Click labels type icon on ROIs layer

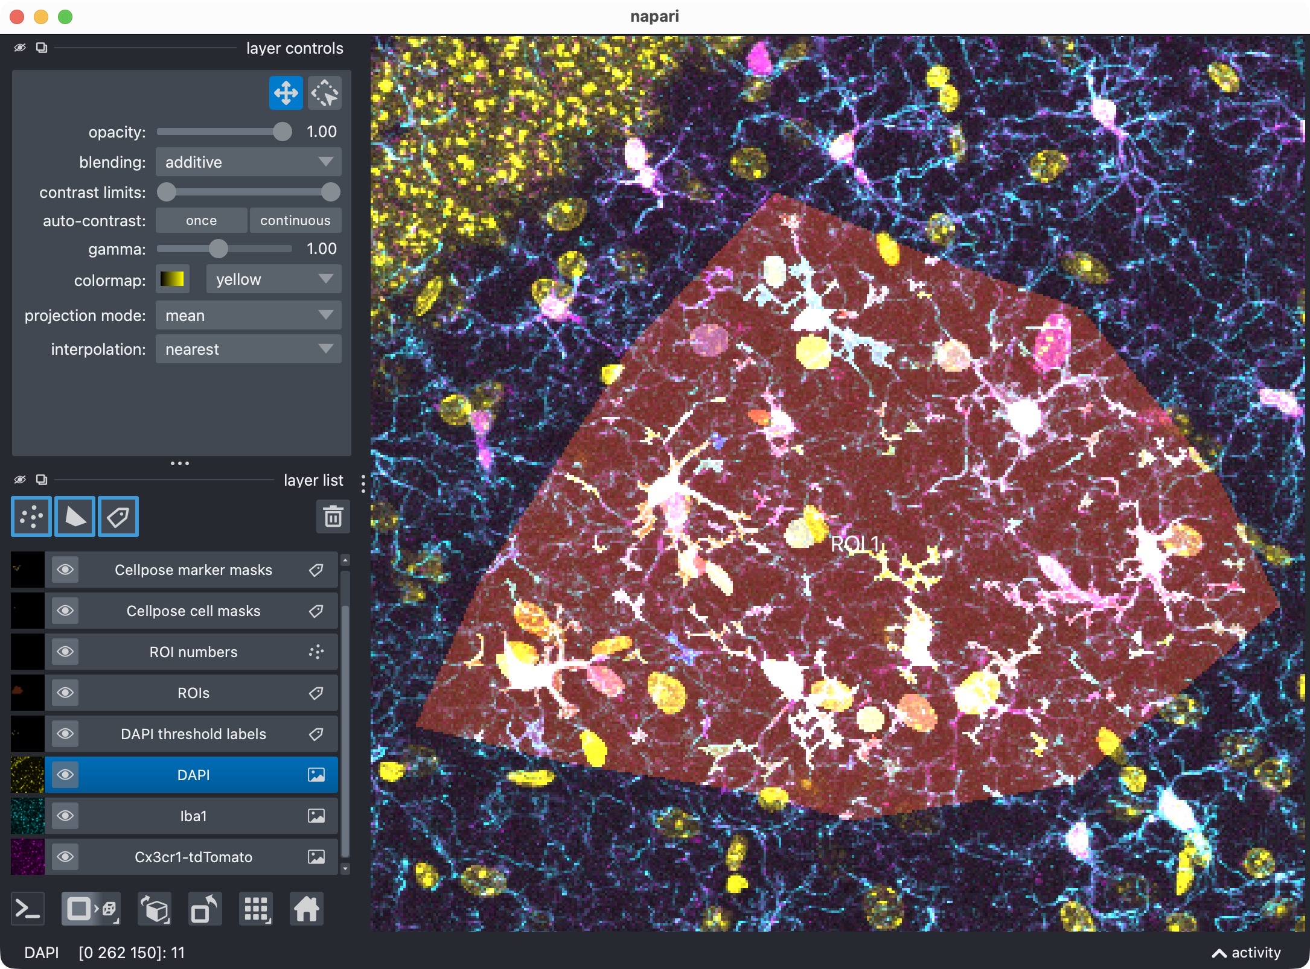[x=316, y=693]
